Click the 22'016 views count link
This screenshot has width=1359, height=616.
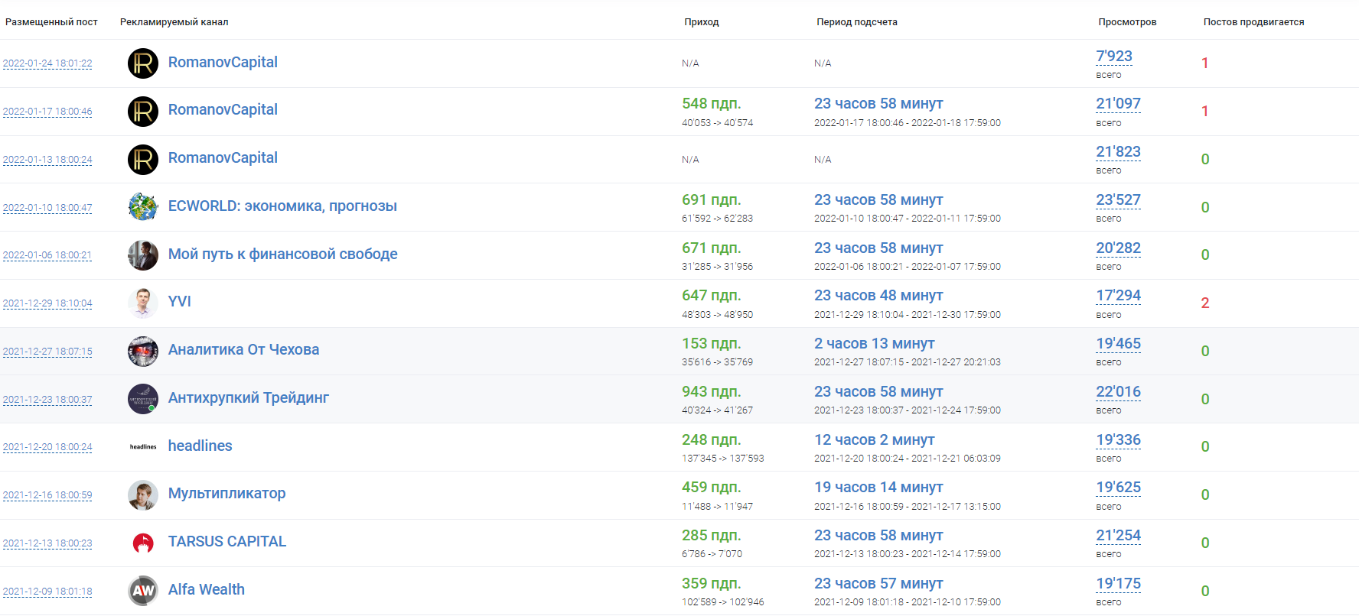(x=1118, y=392)
